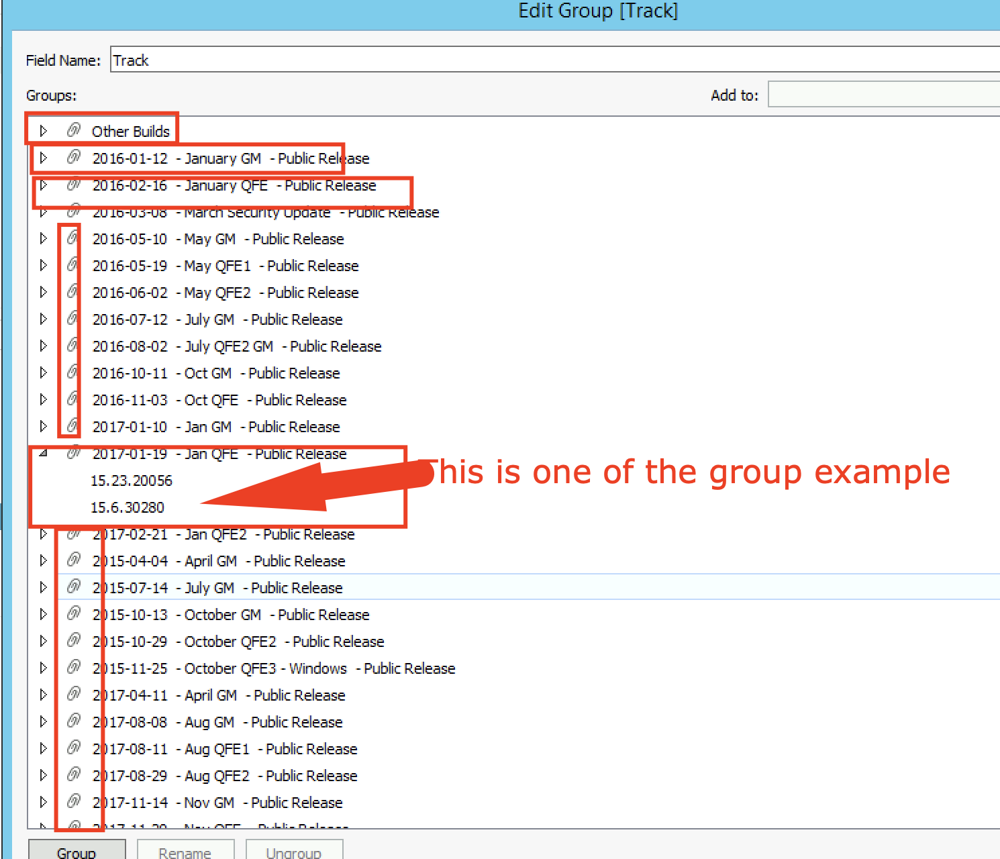Select member 15.6.30280
This screenshot has width=1000, height=859.
coord(128,507)
